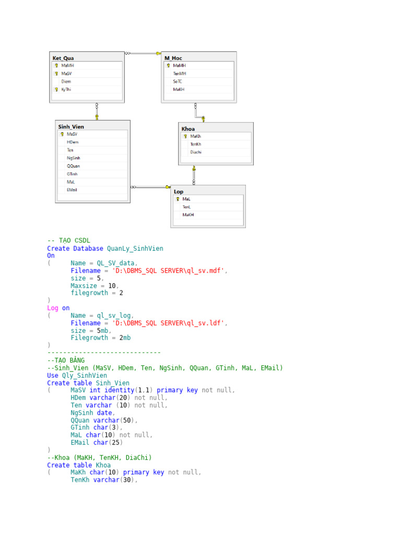Click the GTinh column in Sinh_Vien diagram
Viewport: 401px width, 535px height.
coord(72,174)
